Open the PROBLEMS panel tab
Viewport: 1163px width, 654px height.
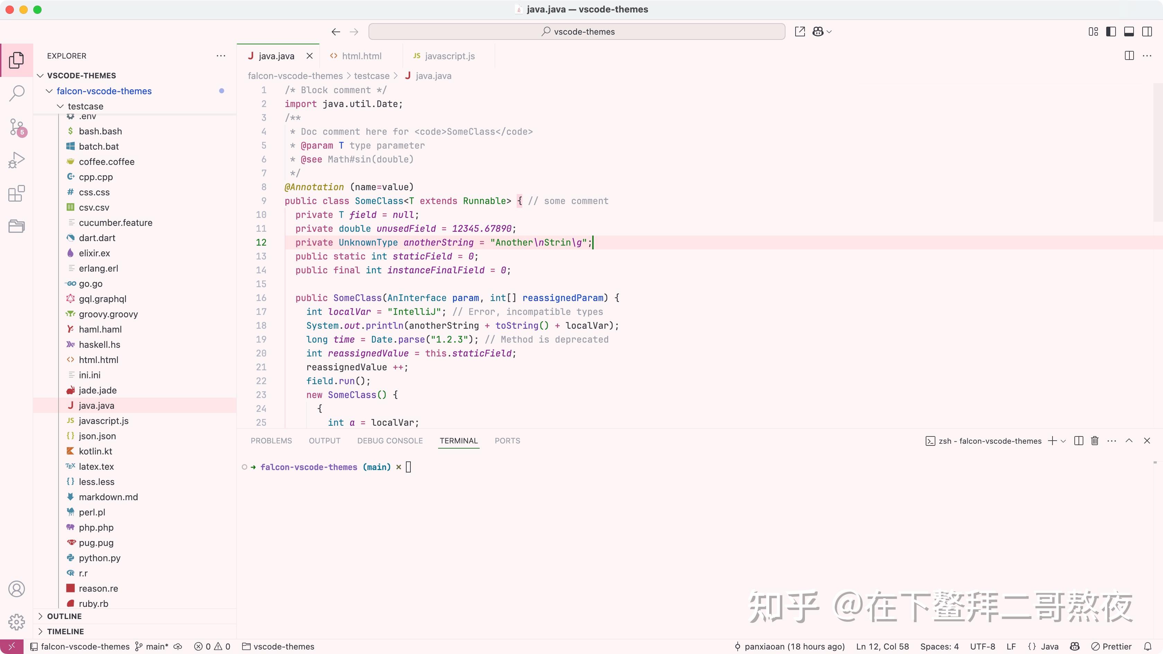tap(271, 441)
